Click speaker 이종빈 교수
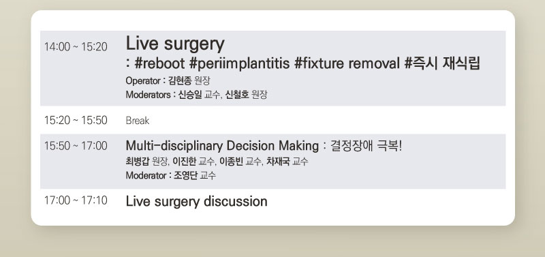This screenshot has height=257, width=545. (240, 162)
